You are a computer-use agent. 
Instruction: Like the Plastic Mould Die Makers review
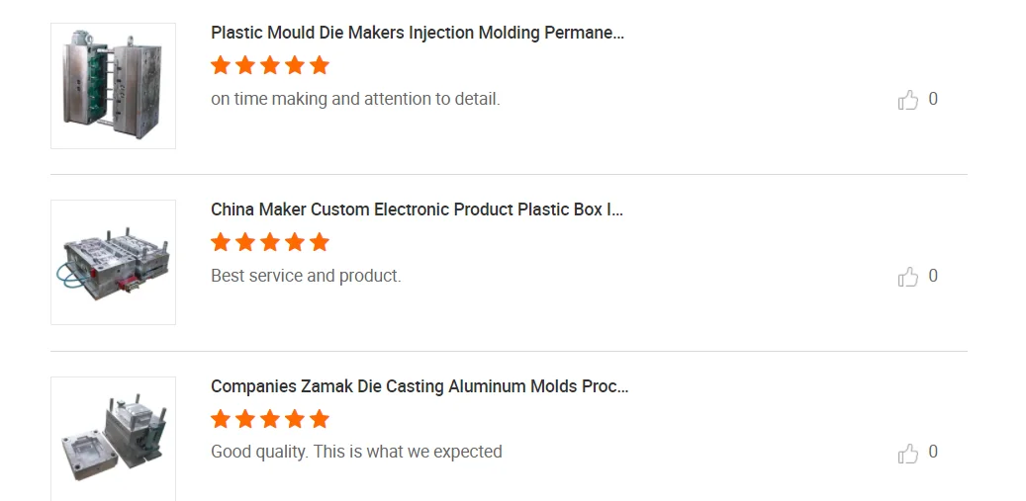point(908,100)
